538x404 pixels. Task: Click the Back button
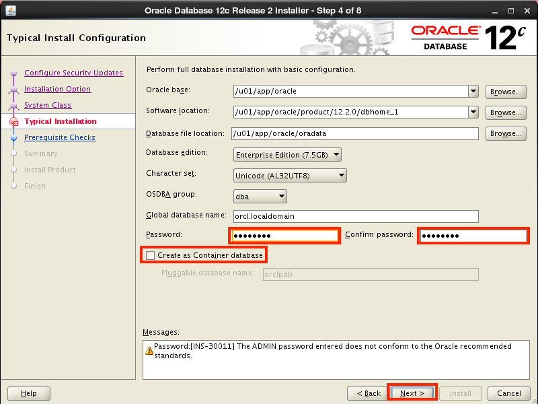pyautogui.click(x=369, y=393)
